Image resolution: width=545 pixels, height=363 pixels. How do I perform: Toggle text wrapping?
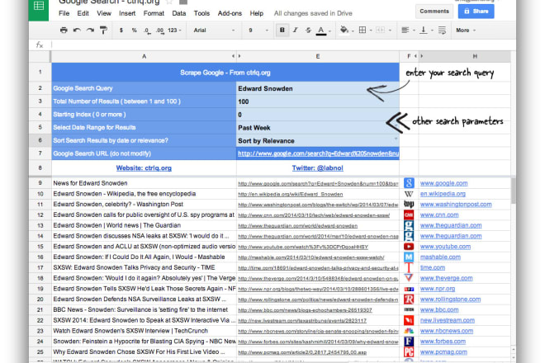(x=442, y=31)
